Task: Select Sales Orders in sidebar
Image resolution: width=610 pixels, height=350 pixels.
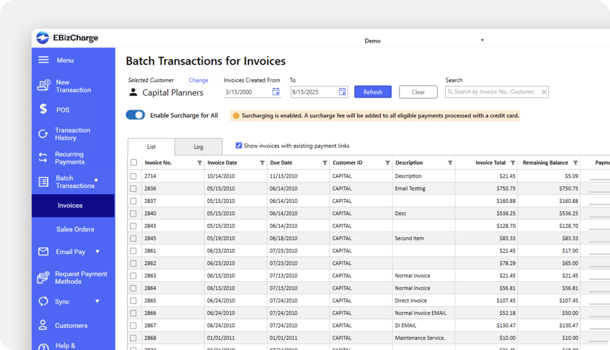Action: pos(75,229)
